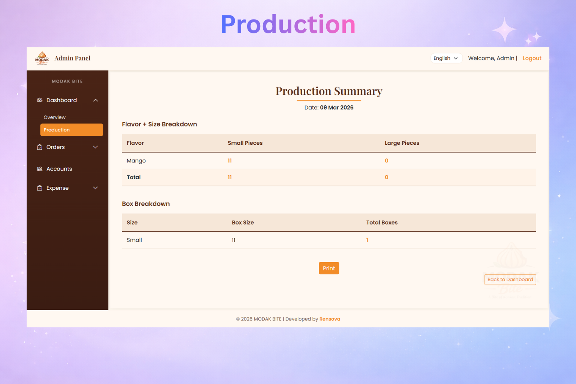
Task: Click the Back to Dashboard button
Action: (x=510, y=279)
